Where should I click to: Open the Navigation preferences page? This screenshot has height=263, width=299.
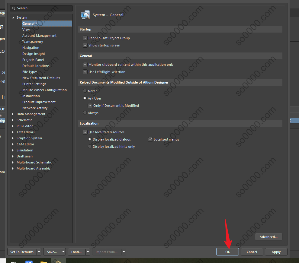pyautogui.click(x=31, y=48)
